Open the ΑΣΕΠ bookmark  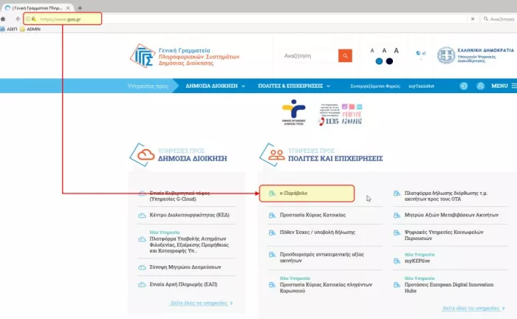(9, 29)
